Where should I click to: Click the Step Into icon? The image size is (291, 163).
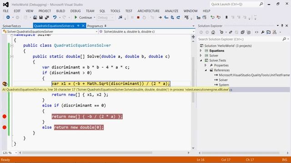click(166, 17)
